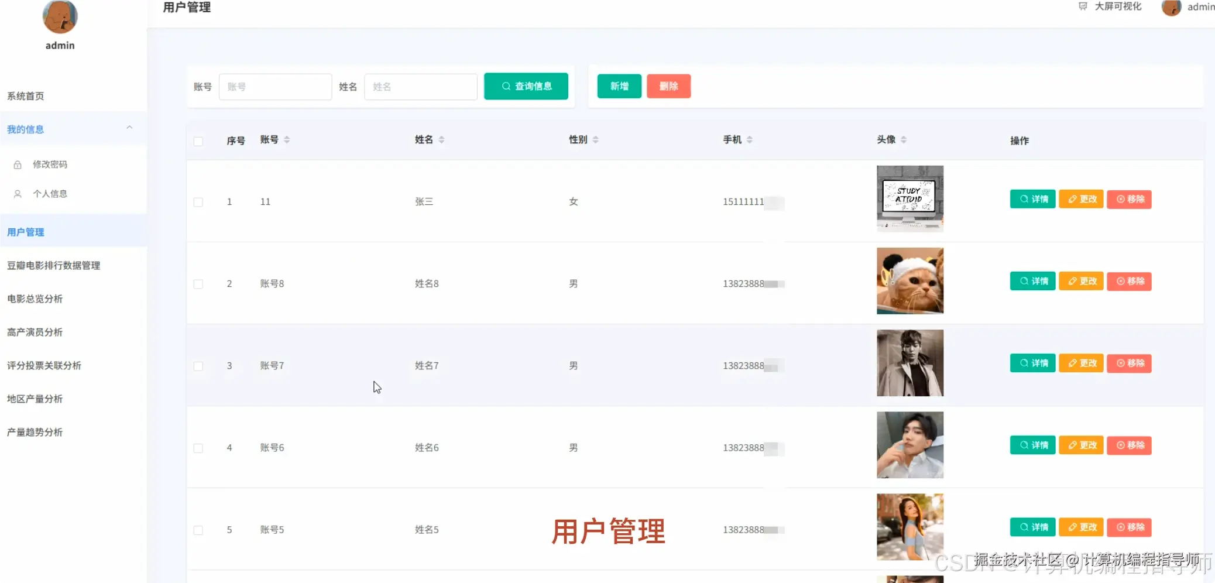Check the row checkbox for 账号5
1215x583 pixels.
point(198,530)
